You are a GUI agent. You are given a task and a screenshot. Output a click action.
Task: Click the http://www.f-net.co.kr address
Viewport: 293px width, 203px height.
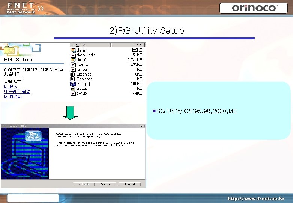[256, 199]
